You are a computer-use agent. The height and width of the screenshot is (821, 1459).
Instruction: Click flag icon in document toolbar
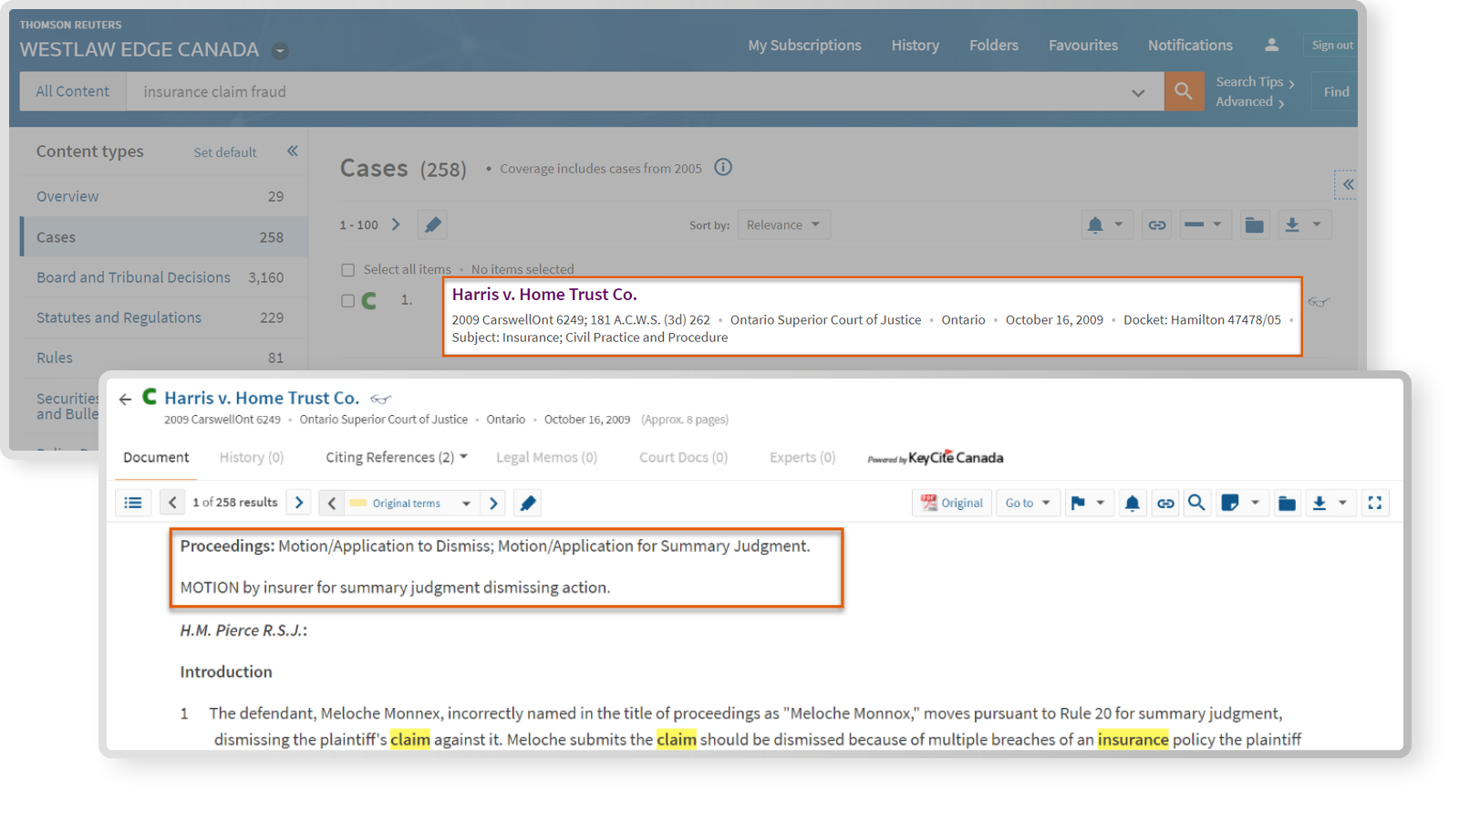coord(1078,503)
